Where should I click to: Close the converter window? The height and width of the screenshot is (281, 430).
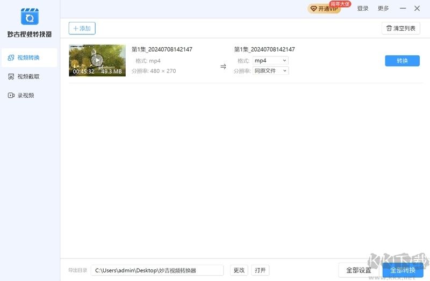pos(417,9)
